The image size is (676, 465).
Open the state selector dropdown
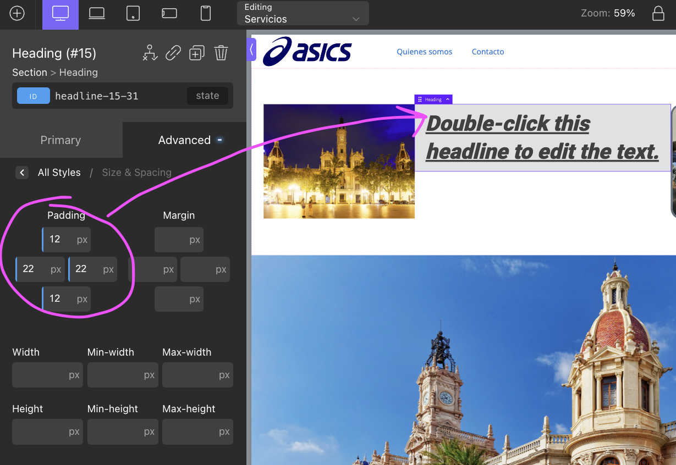207,96
